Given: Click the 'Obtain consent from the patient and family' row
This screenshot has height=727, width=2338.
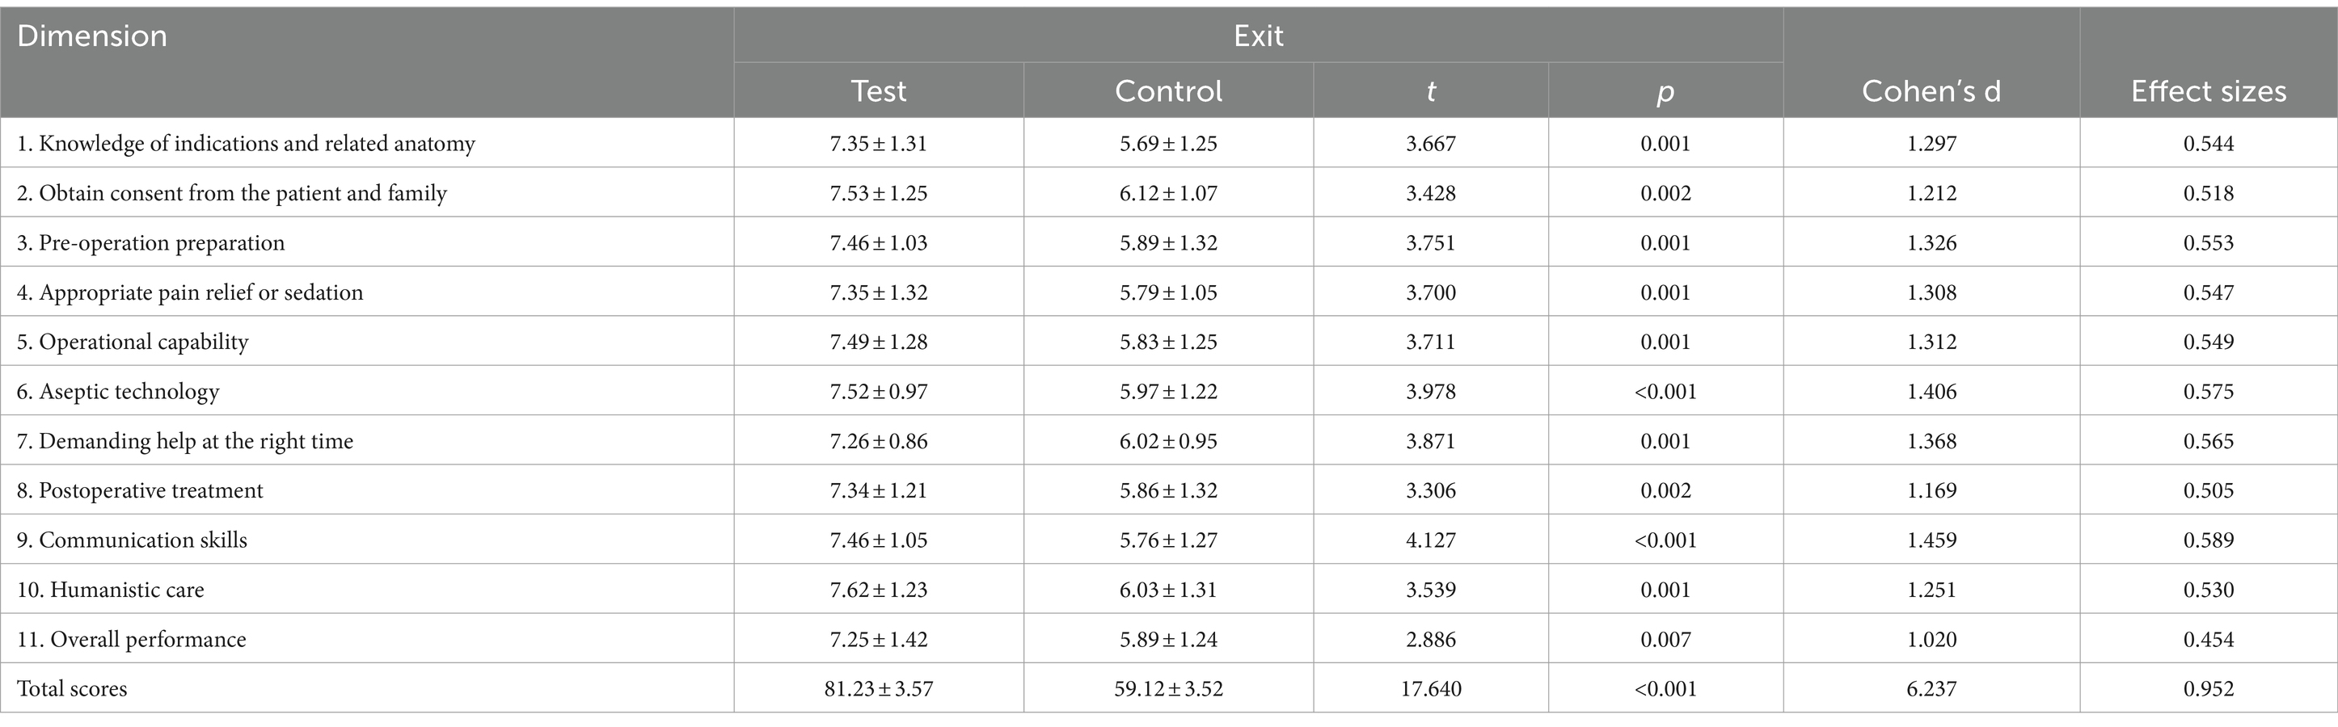Looking at the screenshot, I should point(1169,193).
